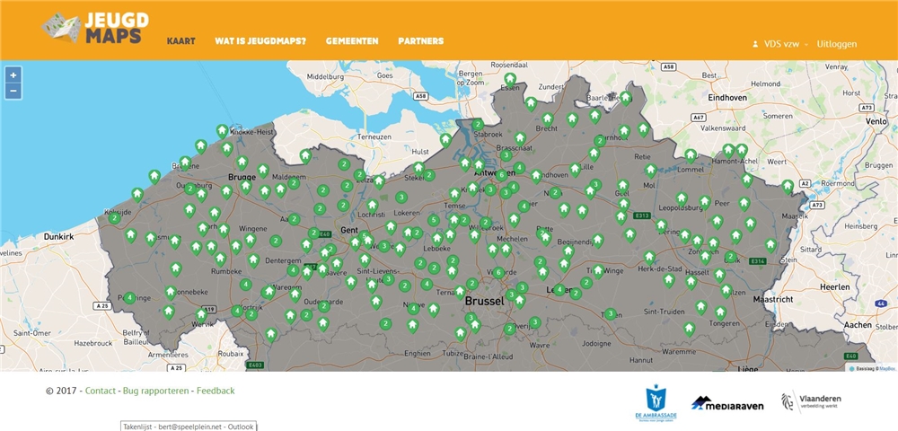Open cluster 5 marker at Gent
This screenshot has height=431, width=898.
(364, 235)
